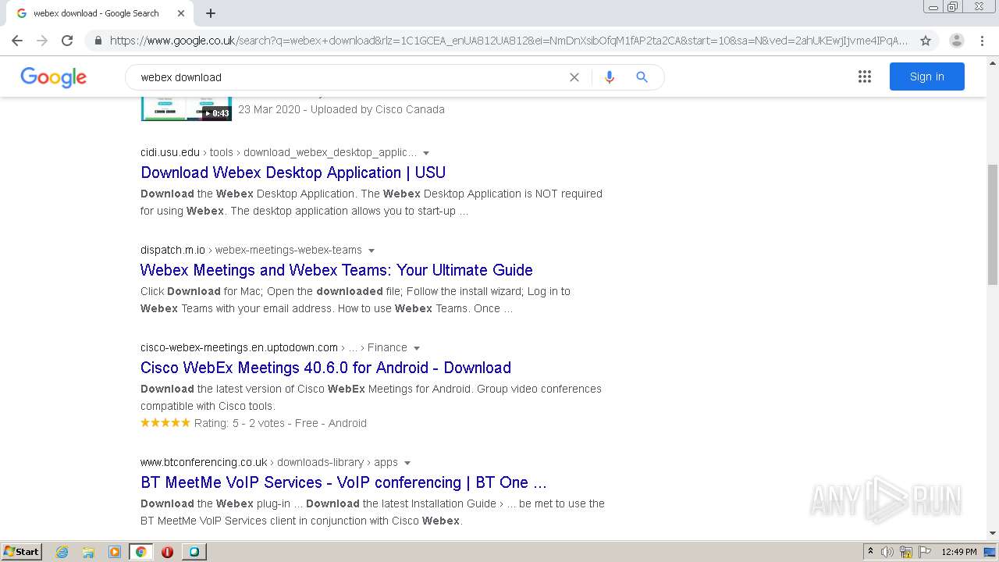The height and width of the screenshot is (562, 999).
Task: Focus the webex download search field
Action: click(351, 77)
